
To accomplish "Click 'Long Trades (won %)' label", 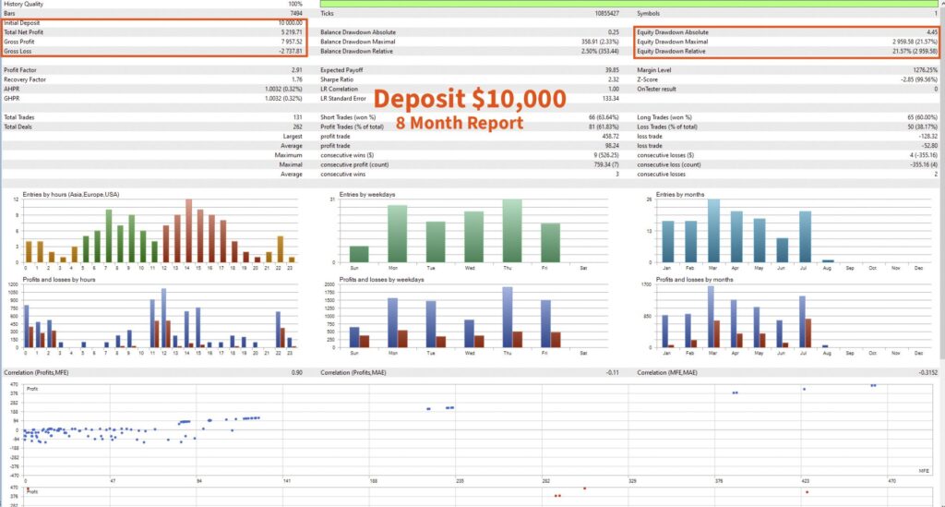I will click(x=664, y=117).
